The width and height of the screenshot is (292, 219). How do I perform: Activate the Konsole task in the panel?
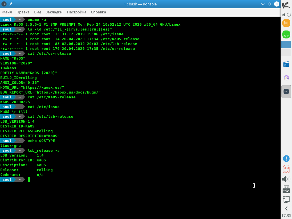click(x=286, y=92)
